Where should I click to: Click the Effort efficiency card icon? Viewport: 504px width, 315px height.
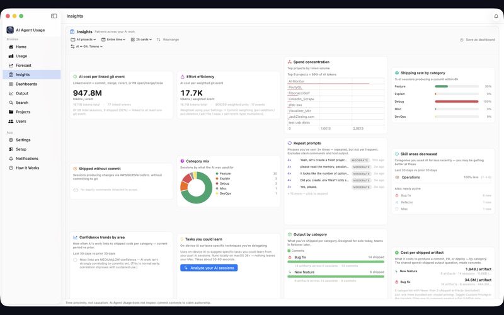[x=182, y=76]
